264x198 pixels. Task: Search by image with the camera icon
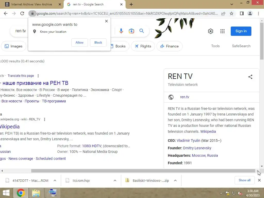[x=131, y=31]
